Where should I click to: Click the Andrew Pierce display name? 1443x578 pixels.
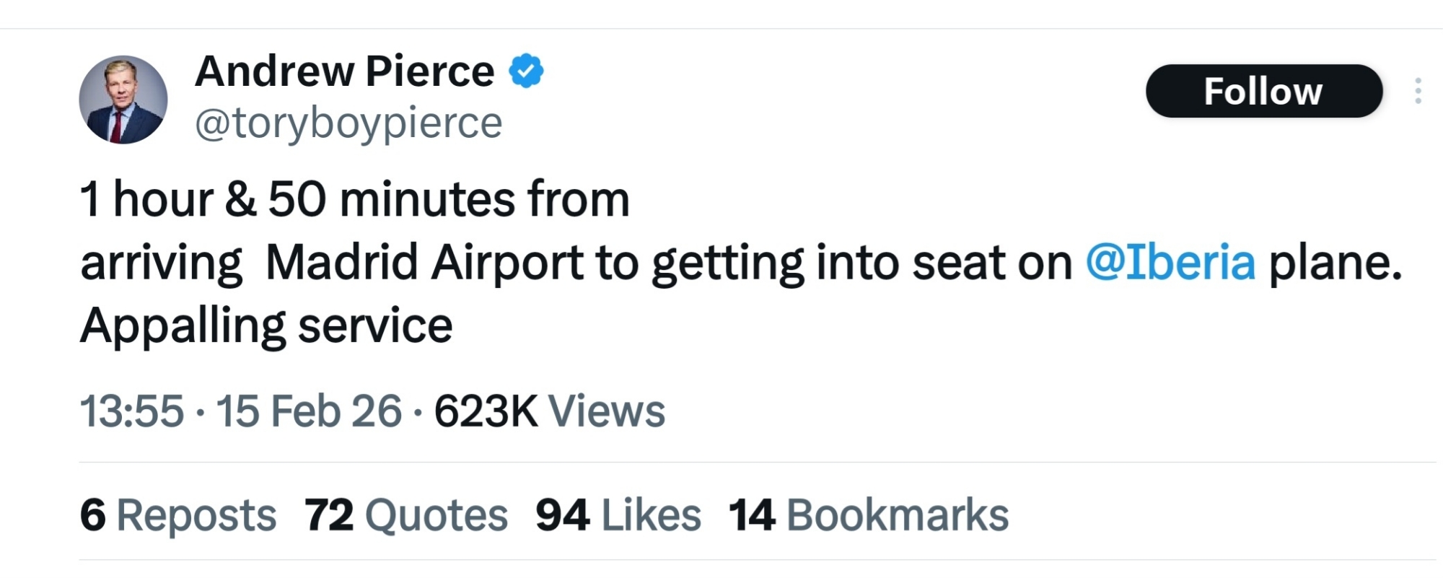[344, 71]
